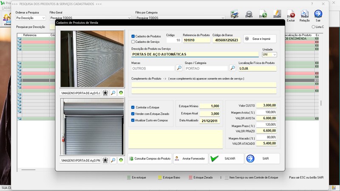Click the Data Atualizado field
Image resolution: width=340 pixels, height=191 pixels.
click(x=210, y=121)
